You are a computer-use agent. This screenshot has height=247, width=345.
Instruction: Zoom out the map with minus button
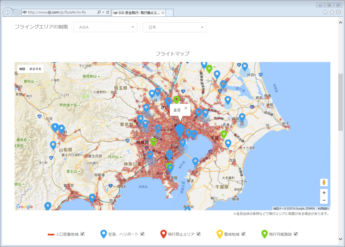point(324,200)
